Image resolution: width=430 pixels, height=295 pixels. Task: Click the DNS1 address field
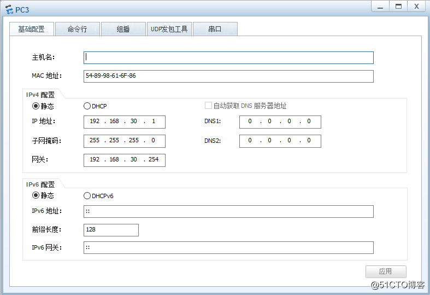coord(280,122)
